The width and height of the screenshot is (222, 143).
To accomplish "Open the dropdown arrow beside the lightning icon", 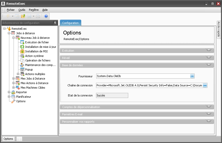I will pos(13,16).
